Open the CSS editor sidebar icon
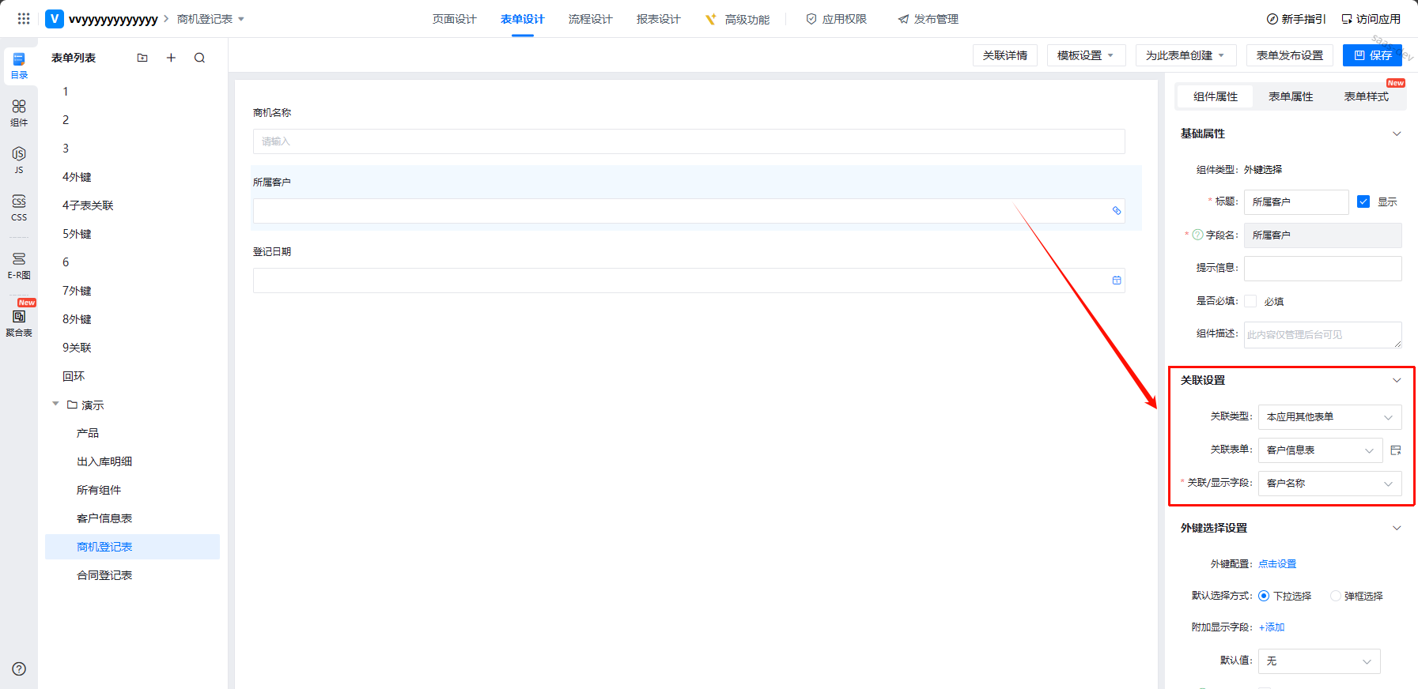The width and height of the screenshot is (1418, 689). tap(19, 207)
